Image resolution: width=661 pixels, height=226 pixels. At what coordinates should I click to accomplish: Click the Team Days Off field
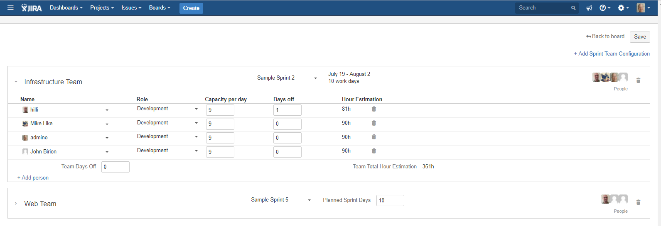(115, 167)
